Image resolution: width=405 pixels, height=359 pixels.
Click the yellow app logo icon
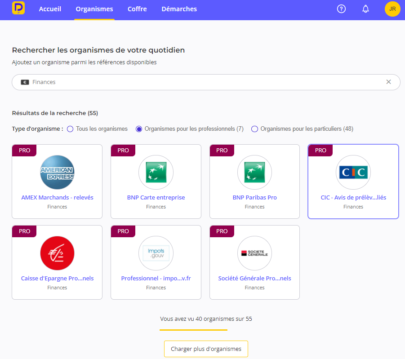point(18,9)
